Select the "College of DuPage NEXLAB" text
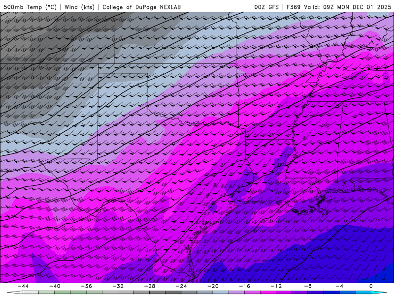Image resolution: width=394 pixels, height=295 pixels. click(x=141, y=7)
